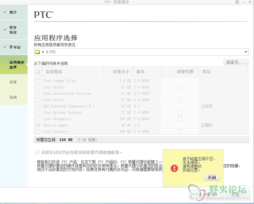This screenshot has width=254, height=204.
Task: Click 关闭 in the disk space warning
Action: click(212, 177)
